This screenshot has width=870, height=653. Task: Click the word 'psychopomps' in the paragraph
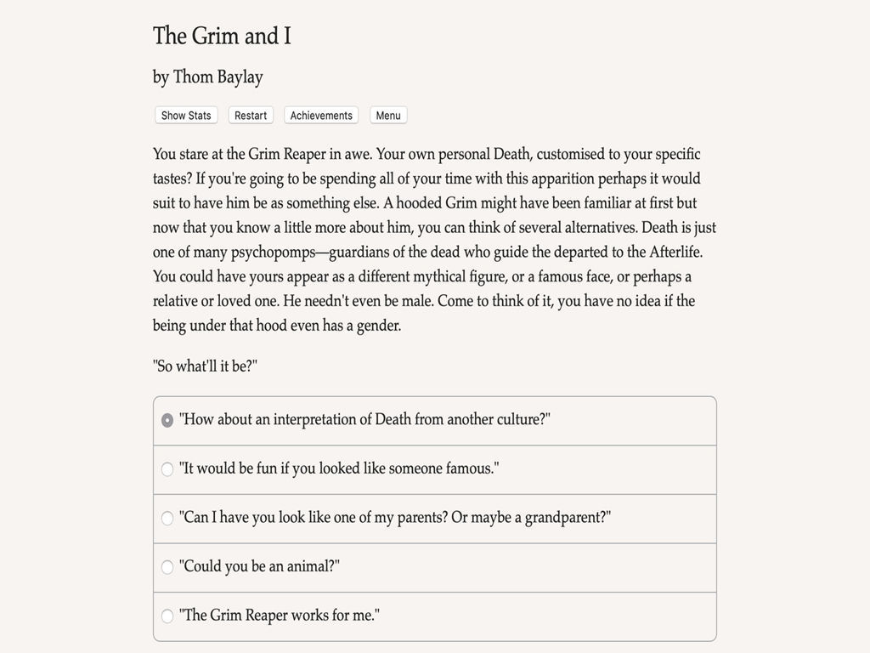pyautogui.click(x=273, y=253)
